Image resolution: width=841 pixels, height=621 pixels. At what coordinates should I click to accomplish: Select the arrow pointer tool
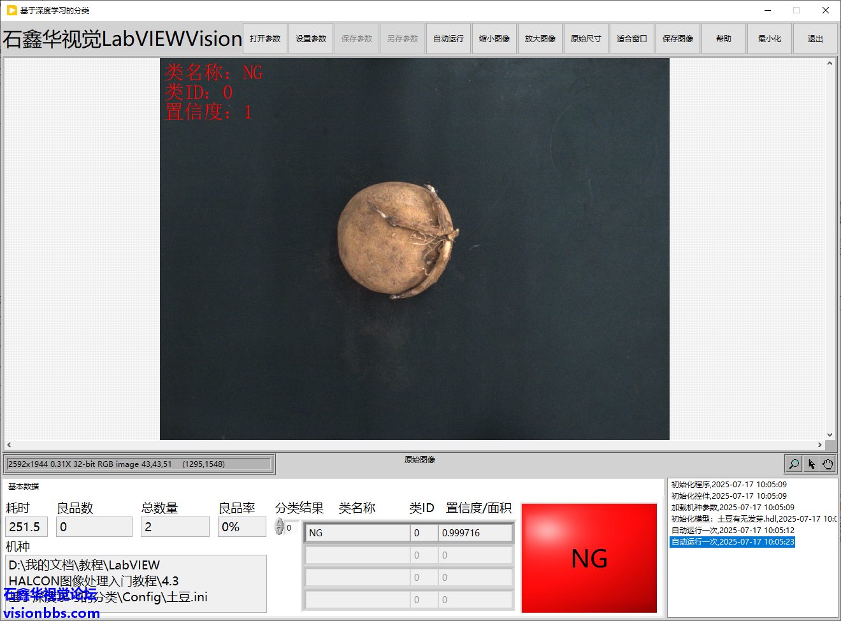[811, 464]
